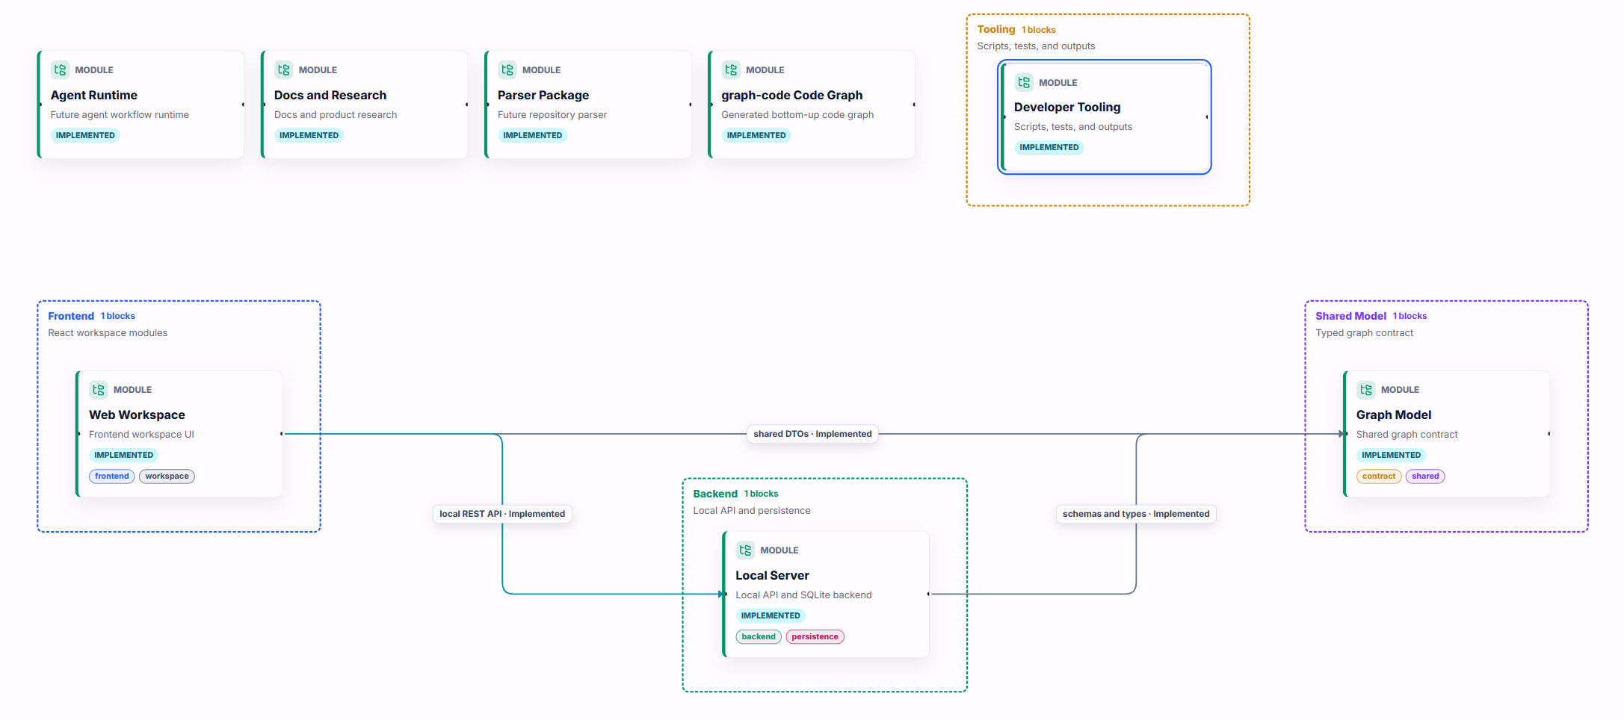
Task: Click the module icon on Web Workspace card
Action: pyautogui.click(x=99, y=389)
